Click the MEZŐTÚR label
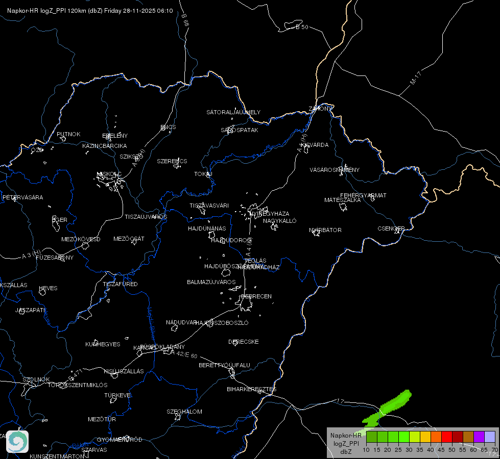The width and height of the screenshot is (500, 459). (102, 419)
